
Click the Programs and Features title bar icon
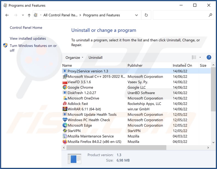[5, 5]
